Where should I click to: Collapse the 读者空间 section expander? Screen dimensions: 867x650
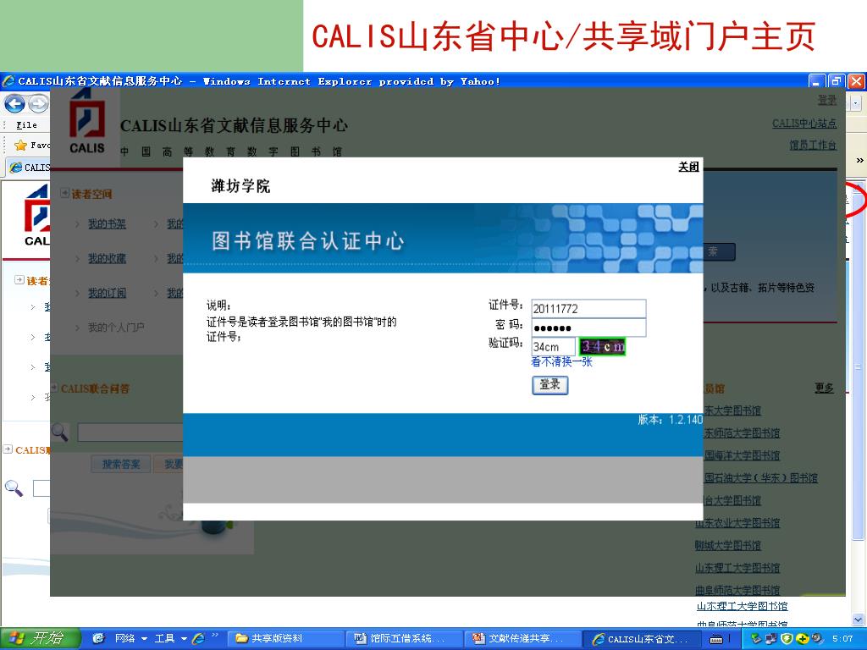pos(64,193)
